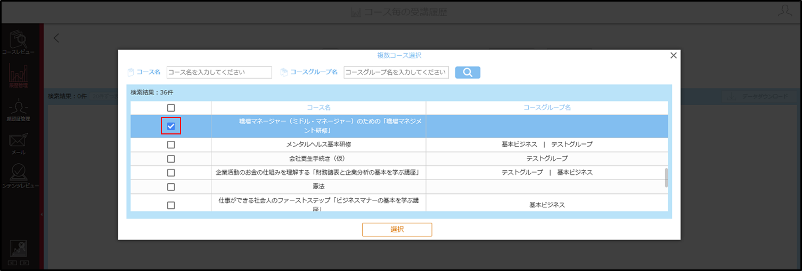802x271 pixels.
Task: Click the 憲法 course name
Action: pyautogui.click(x=318, y=187)
